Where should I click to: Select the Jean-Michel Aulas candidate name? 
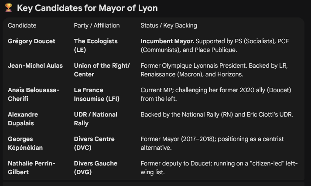click(35, 66)
